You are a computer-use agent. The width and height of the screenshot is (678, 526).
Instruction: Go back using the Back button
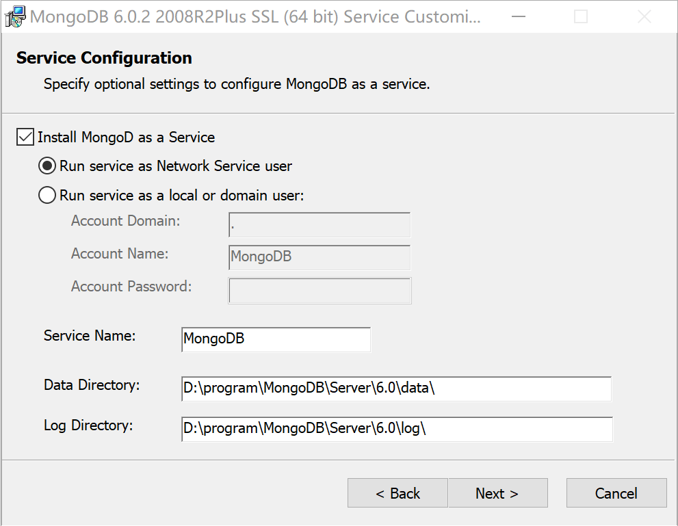[397, 492]
